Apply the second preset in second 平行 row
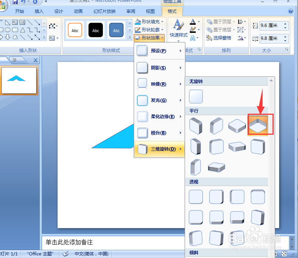Viewport: 298px width, 258px height. point(216,147)
